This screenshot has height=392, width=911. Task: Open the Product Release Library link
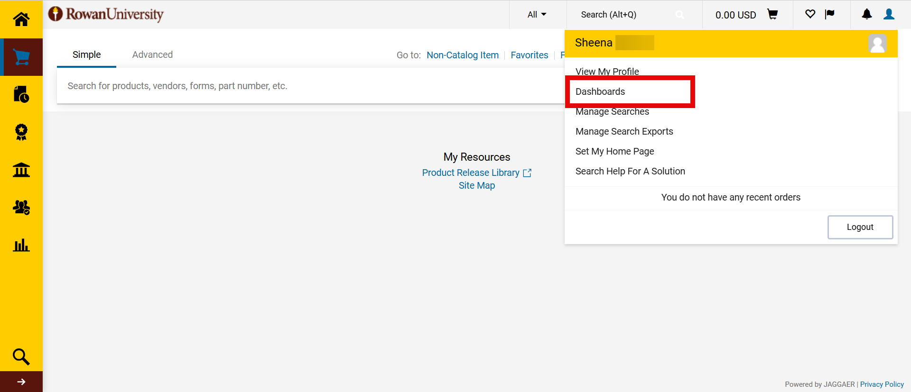click(471, 173)
